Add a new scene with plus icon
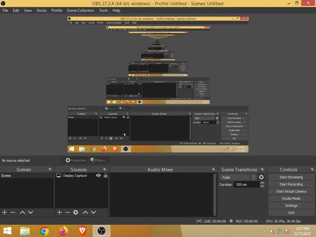This screenshot has height=237, width=316. 5,212
